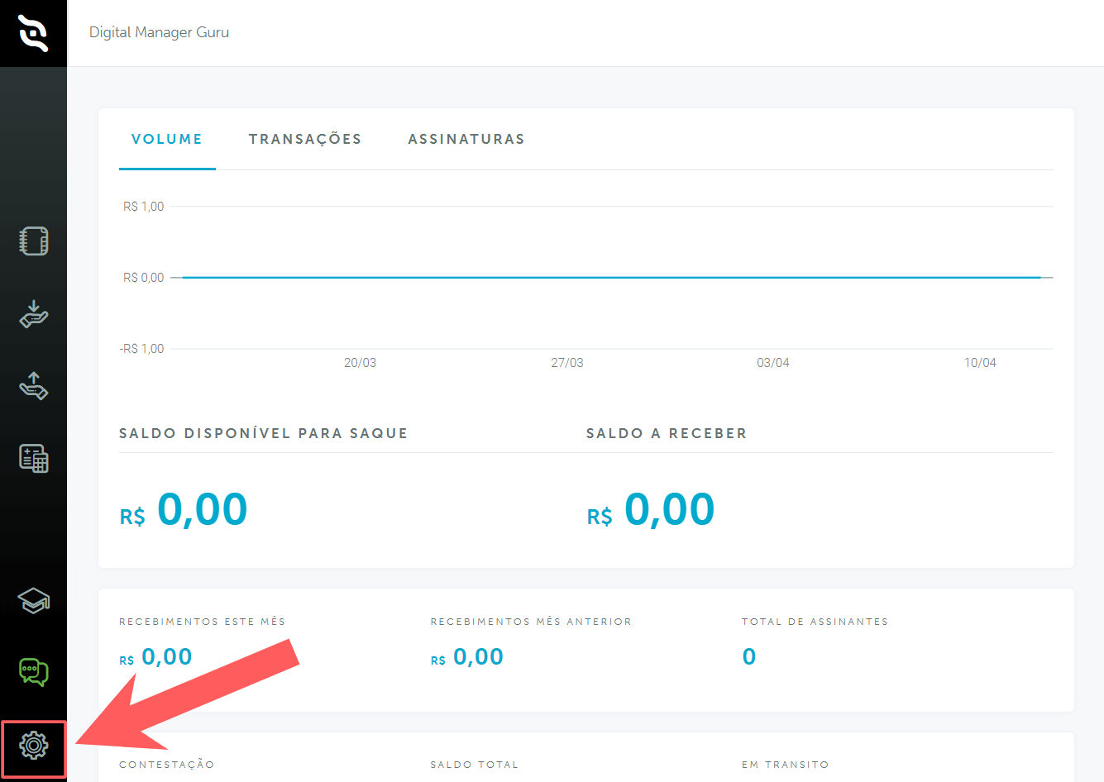
Task: Open the notebook icon in the sidebar
Action: (x=33, y=241)
